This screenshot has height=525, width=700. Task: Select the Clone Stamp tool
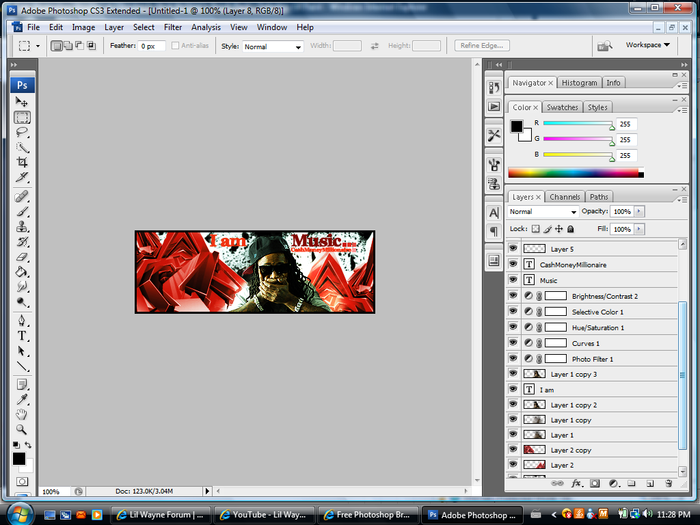[21, 227]
